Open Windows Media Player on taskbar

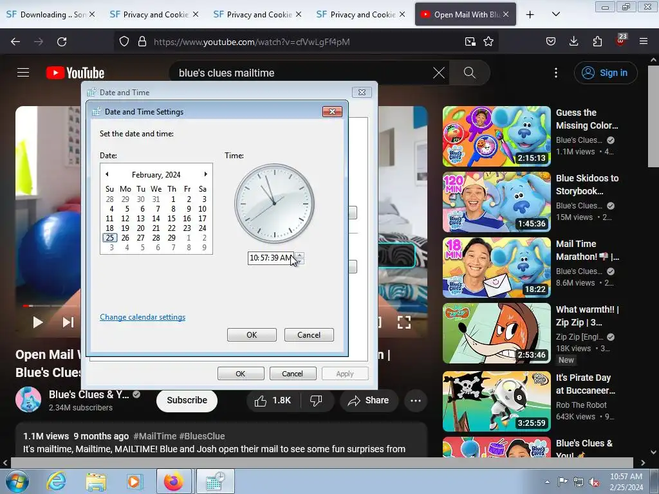coord(135,481)
